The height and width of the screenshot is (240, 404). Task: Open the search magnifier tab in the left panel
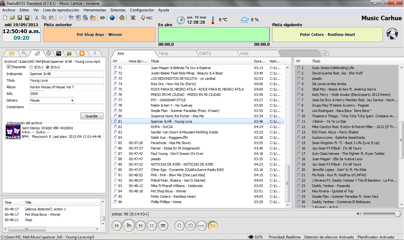tap(24, 53)
